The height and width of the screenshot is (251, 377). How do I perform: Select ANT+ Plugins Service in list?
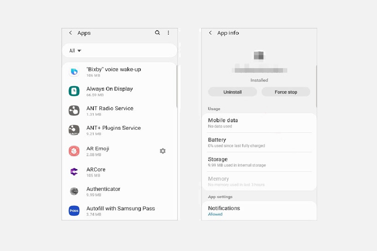pos(113,130)
